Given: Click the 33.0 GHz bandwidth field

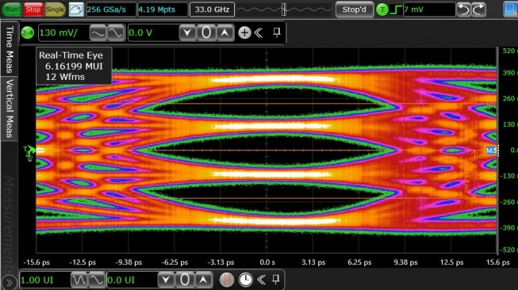Looking at the screenshot, I should (212, 10).
